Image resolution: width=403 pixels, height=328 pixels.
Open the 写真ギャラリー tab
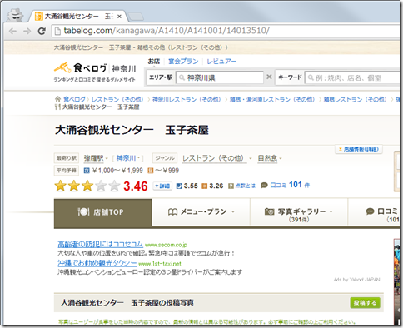[x=299, y=211]
